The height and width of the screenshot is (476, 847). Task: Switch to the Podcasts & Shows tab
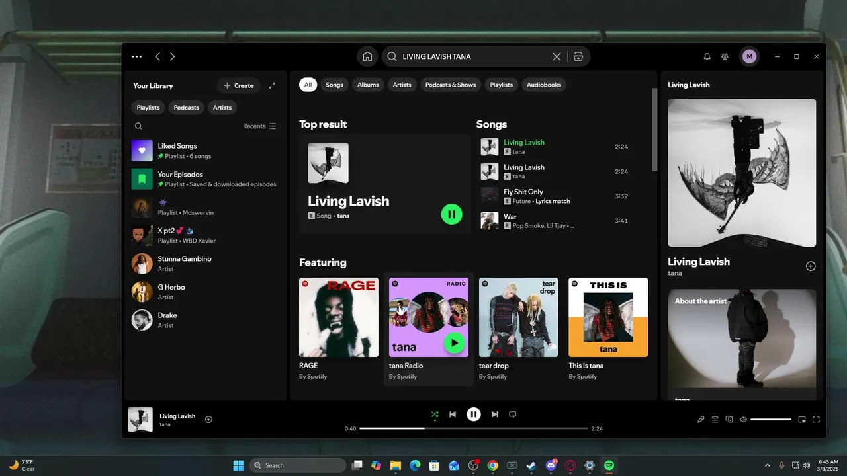[x=451, y=85]
